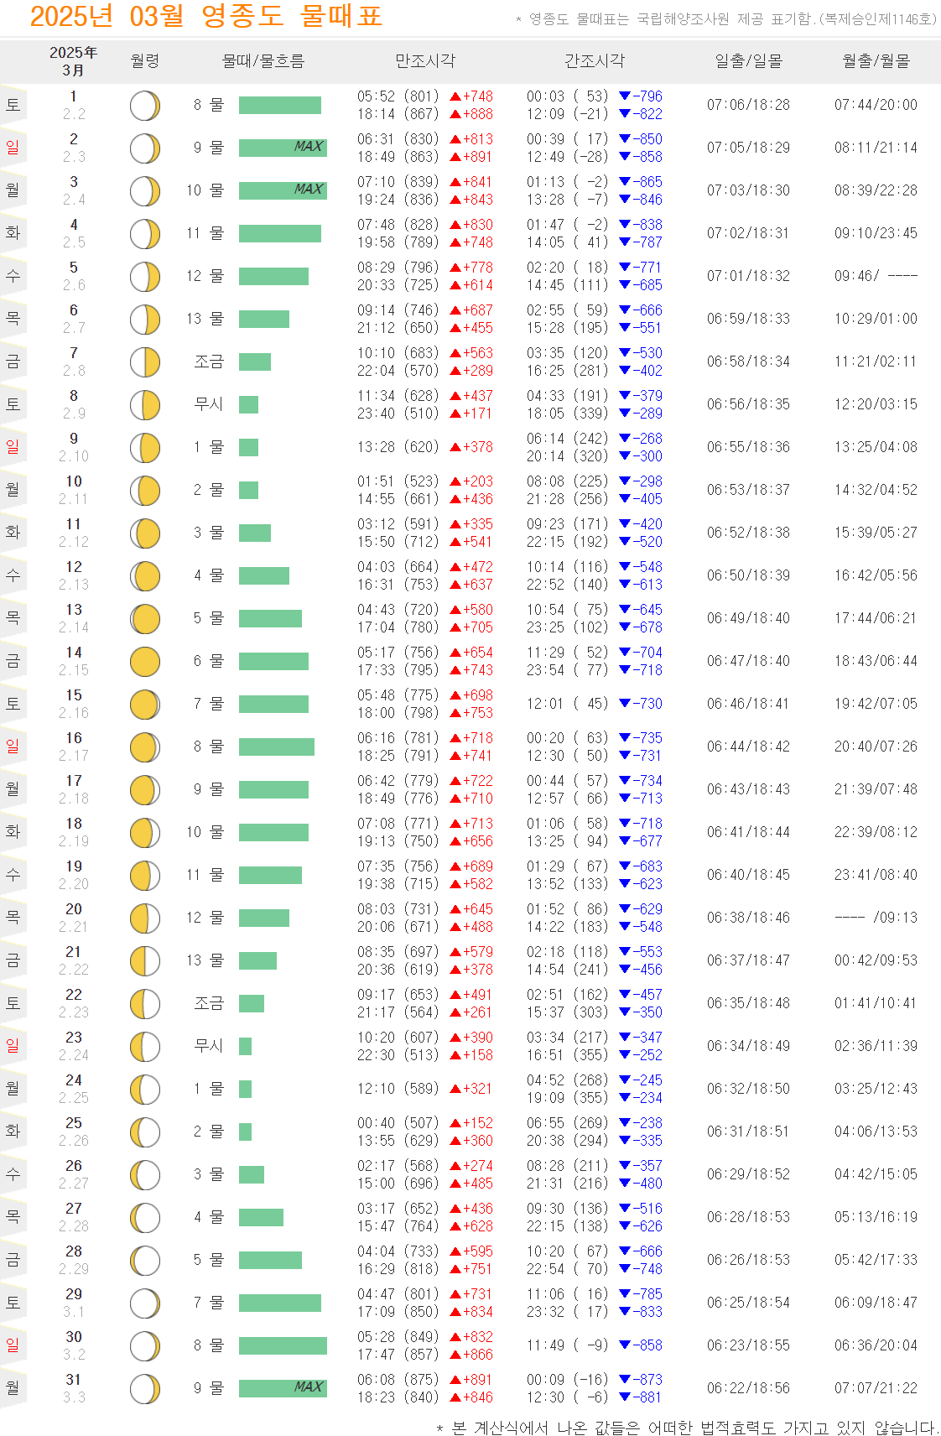Click the single high tide 13:28 (620)
941x1436 pixels.
coord(398,448)
